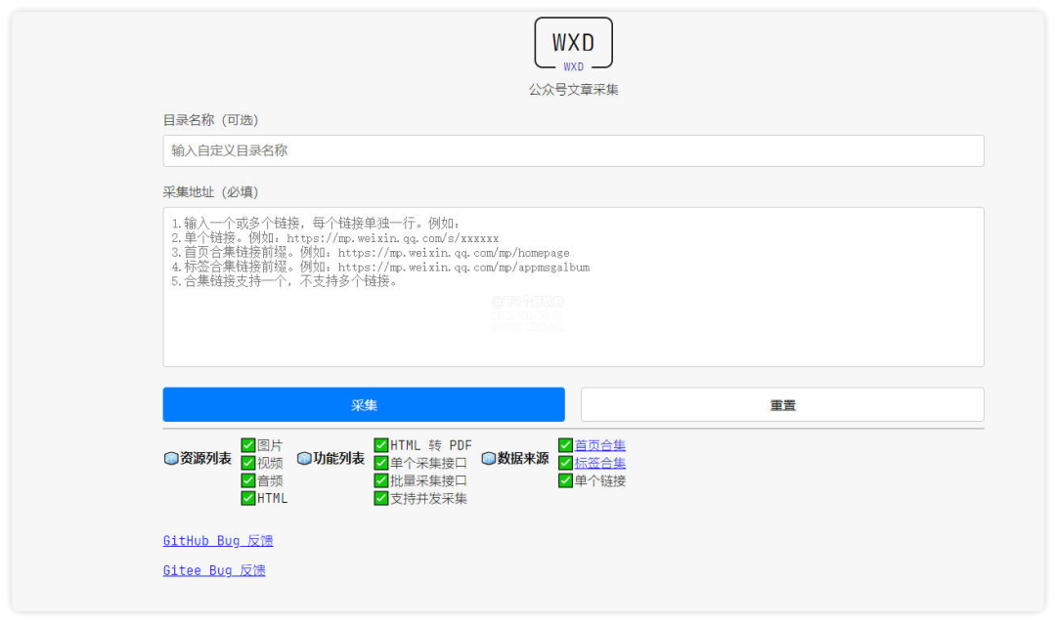The image size is (1056, 623).
Task: Click the green check beside 标签合集
Action: coord(566,463)
